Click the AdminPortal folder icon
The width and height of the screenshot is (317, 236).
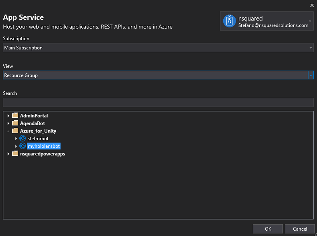[15, 115]
